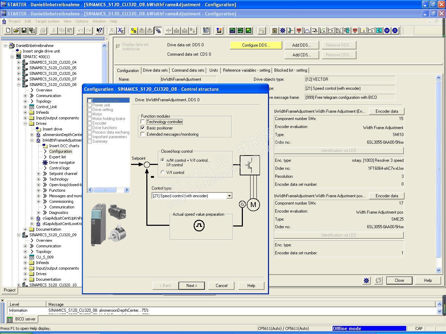The width and height of the screenshot is (446, 334).
Task: Click the project tree vertical scrollbar up arrow
Action: coord(105,46)
